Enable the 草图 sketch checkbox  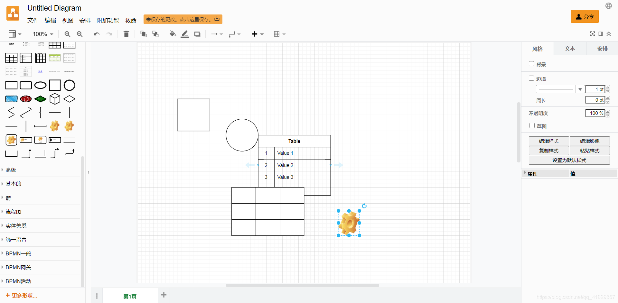(x=532, y=126)
